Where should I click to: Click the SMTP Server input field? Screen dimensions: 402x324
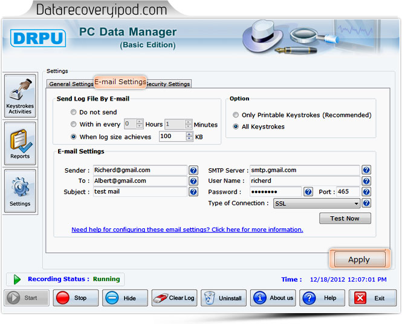[x=305, y=170]
